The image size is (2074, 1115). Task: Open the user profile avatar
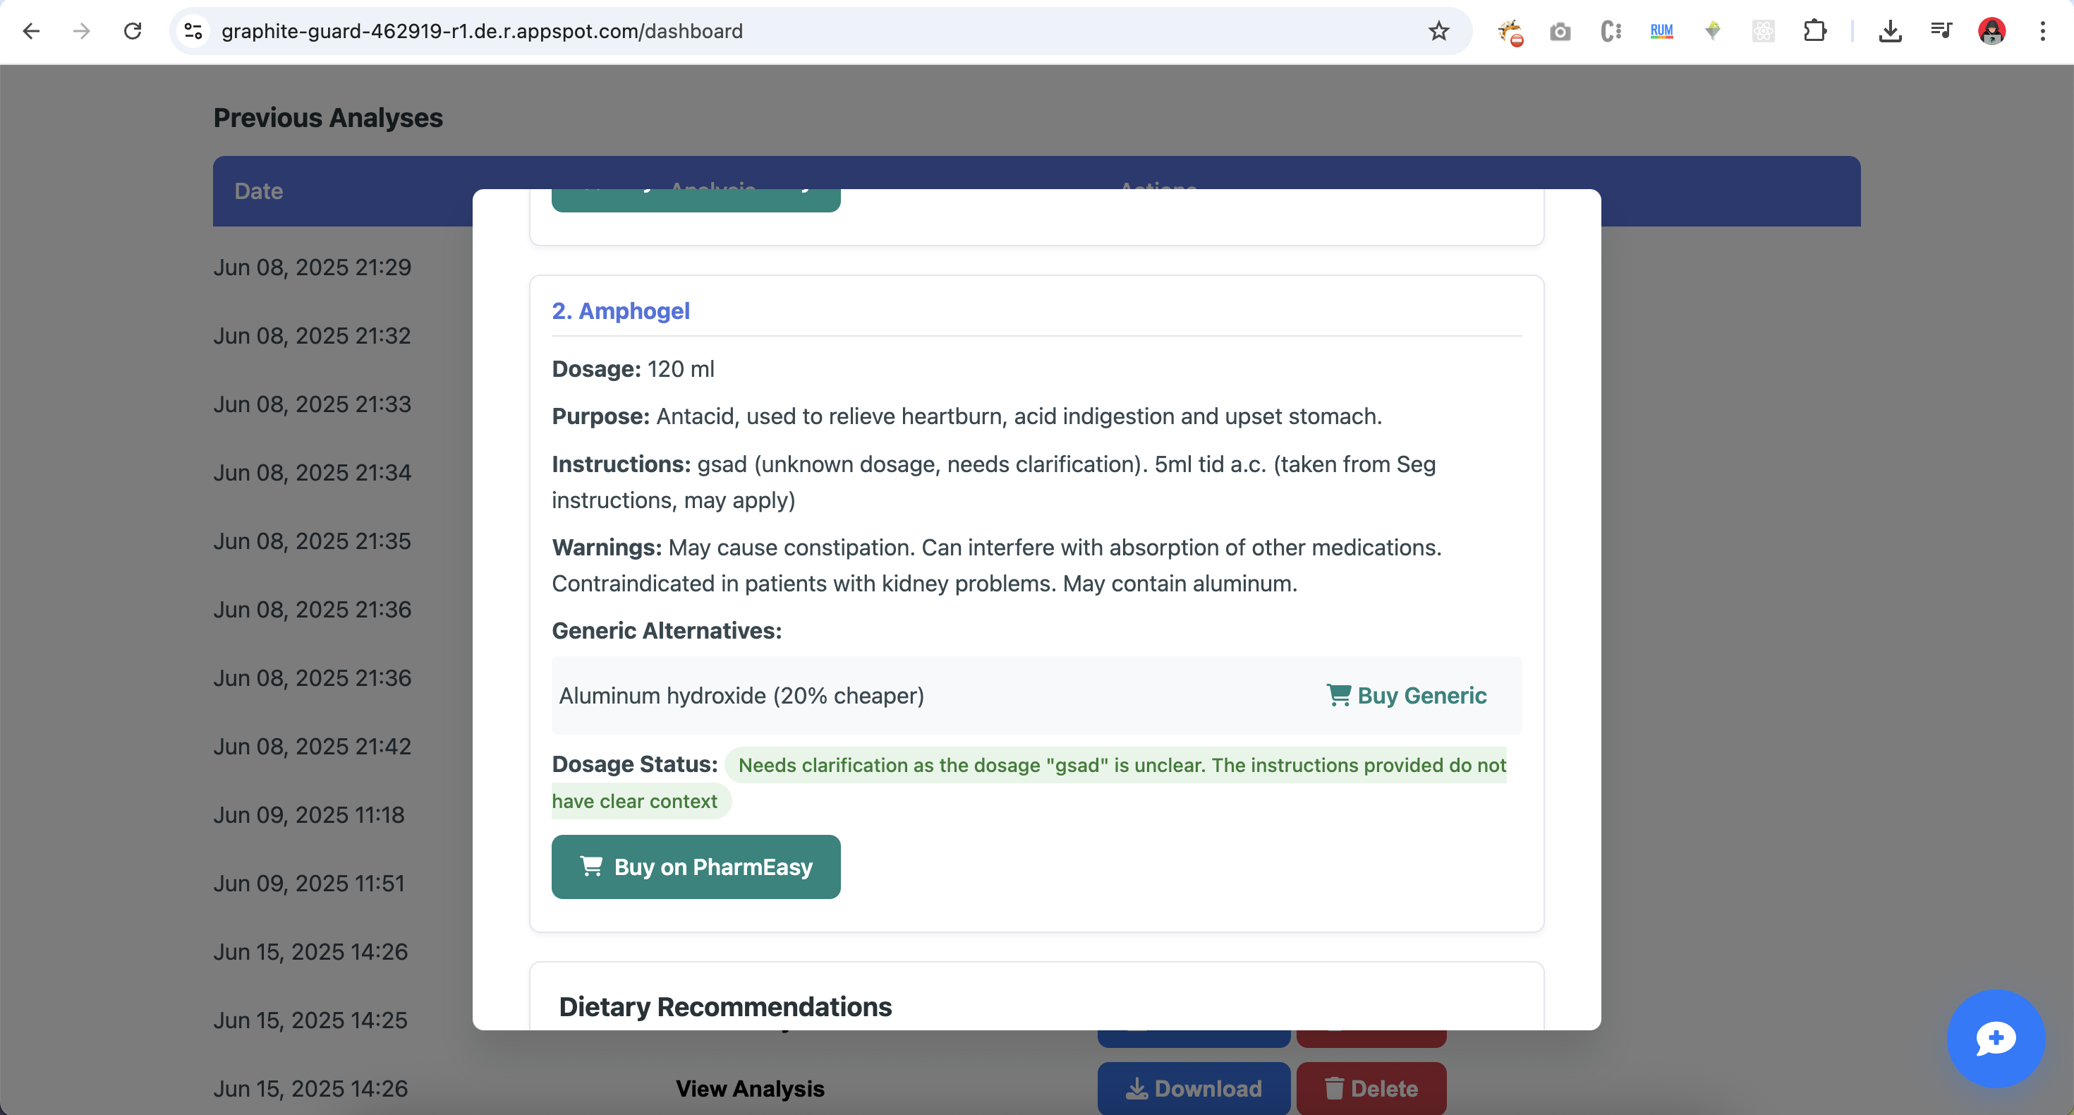point(1991,32)
